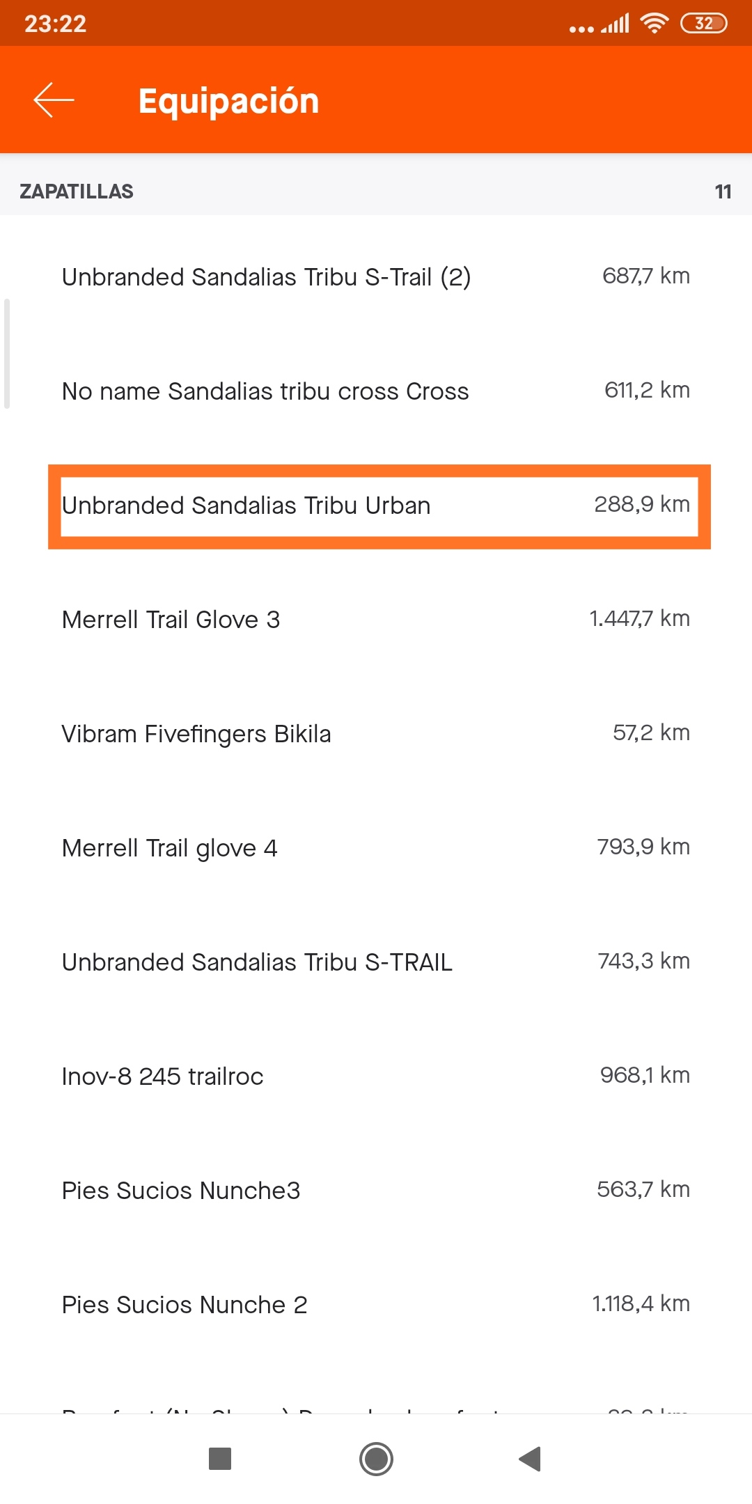Image resolution: width=752 pixels, height=1504 pixels.
Task: Tap the Wi-Fi status icon
Action: pyautogui.click(x=654, y=24)
